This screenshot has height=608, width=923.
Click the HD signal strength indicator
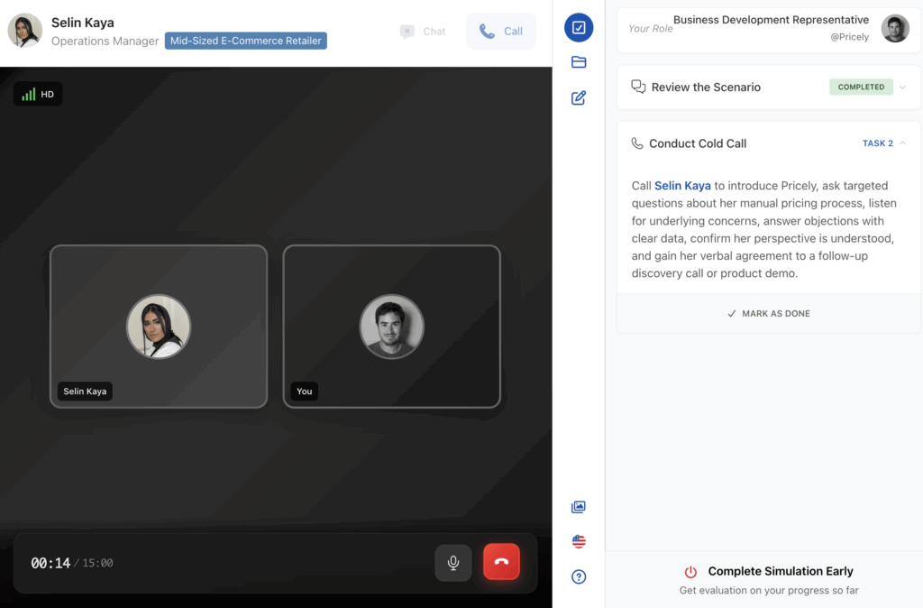point(38,94)
